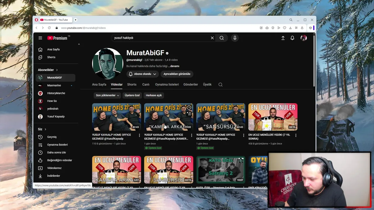Open MuratAbiGF subscription in sidebar

56,78
